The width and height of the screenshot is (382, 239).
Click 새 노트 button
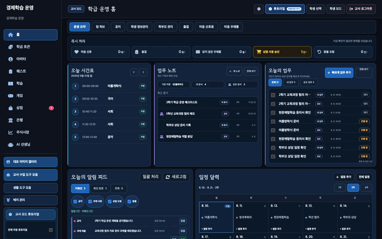pyautogui.click(x=235, y=71)
